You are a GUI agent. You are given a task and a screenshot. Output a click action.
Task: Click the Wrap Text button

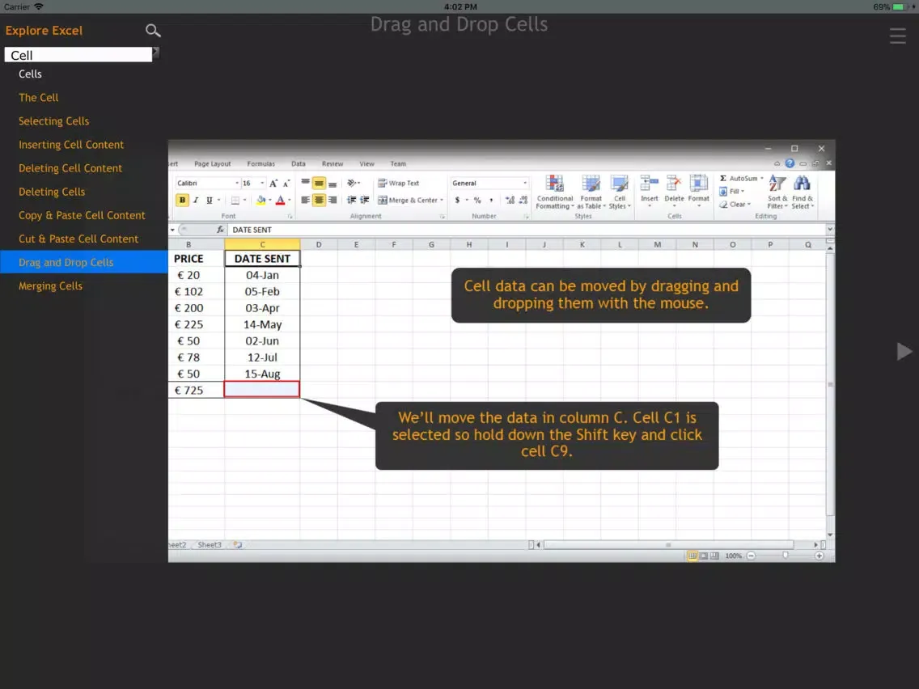click(399, 184)
